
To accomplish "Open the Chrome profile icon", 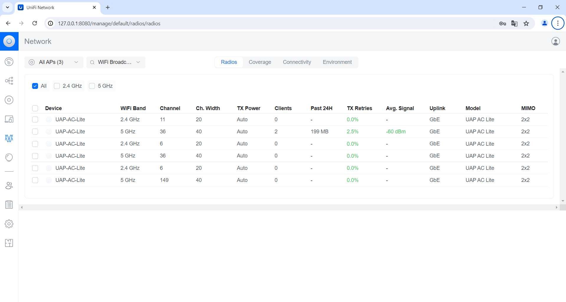I will coord(544,23).
